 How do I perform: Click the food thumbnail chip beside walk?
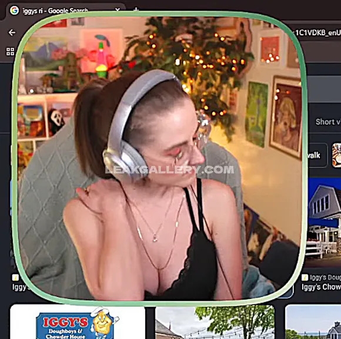point(336,155)
